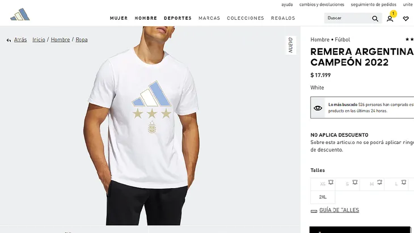Open the wishlist heart icon
414x233 pixels.
(x=406, y=19)
